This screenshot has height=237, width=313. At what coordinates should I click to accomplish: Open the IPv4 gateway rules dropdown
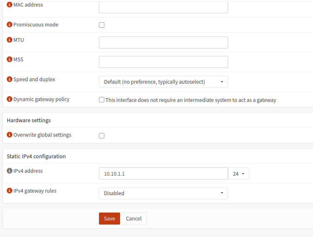pos(163,193)
